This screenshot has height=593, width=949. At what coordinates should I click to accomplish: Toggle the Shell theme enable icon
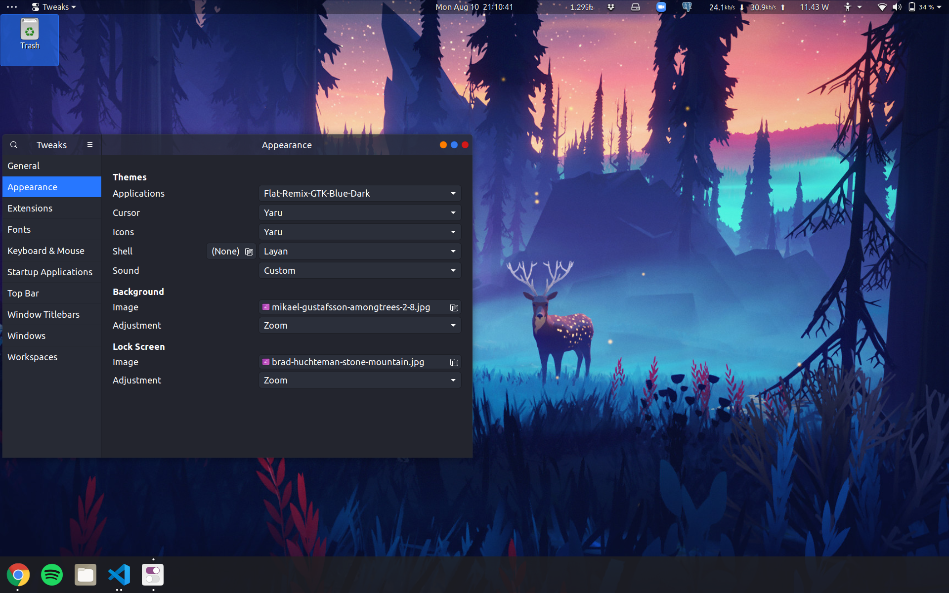(249, 252)
